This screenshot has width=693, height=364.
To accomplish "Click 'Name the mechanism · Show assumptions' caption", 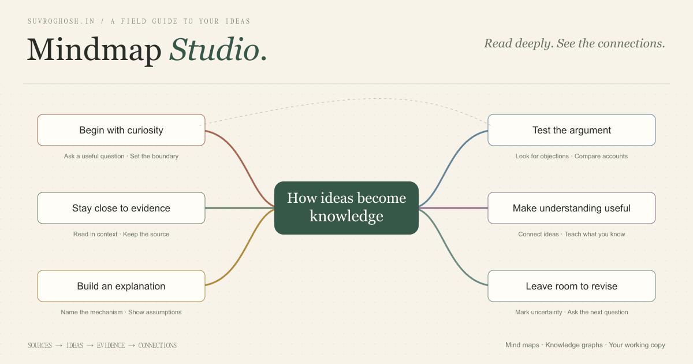I will click(x=121, y=312).
